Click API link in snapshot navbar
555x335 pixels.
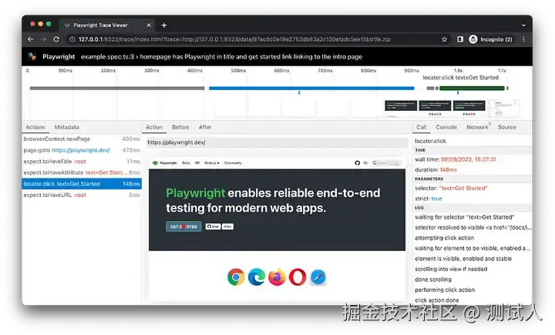tap(197, 163)
